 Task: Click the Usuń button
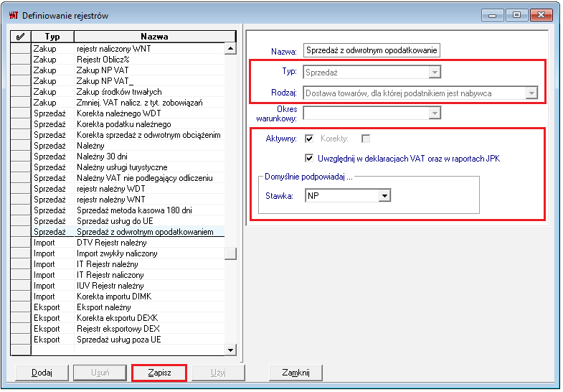tap(100, 373)
